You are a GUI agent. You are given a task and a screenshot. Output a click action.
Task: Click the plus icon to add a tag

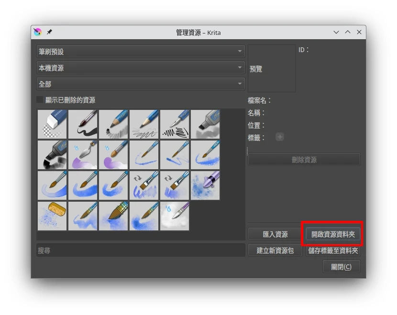click(x=280, y=137)
